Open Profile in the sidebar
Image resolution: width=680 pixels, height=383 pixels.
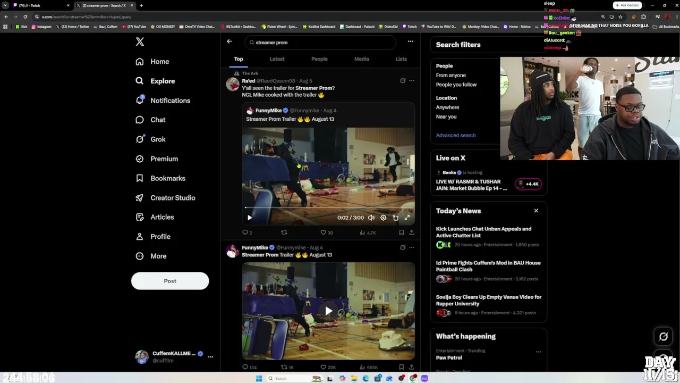click(153, 237)
